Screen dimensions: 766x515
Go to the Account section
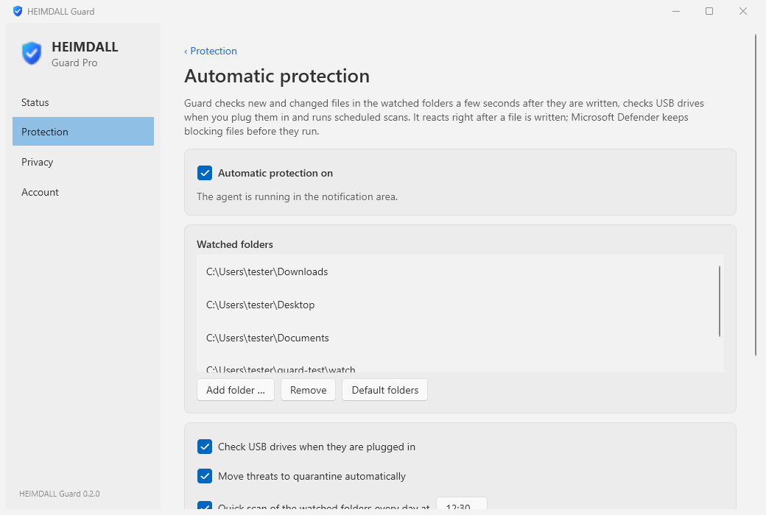(83, 192)
